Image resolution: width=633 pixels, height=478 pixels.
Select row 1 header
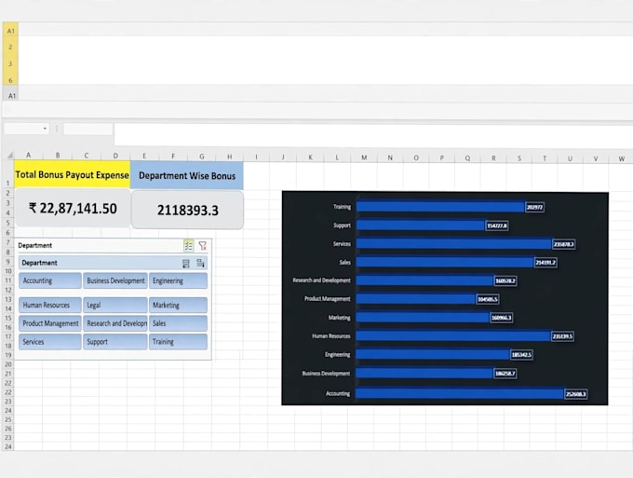(x=7, y=174)
